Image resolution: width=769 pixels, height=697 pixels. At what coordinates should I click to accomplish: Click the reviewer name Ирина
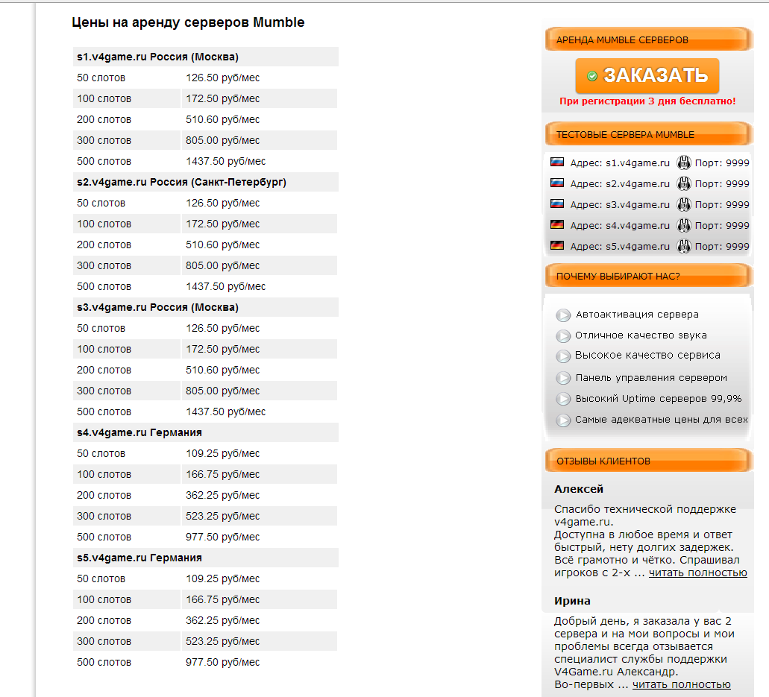pyautogui.click(x=572, y=601)
